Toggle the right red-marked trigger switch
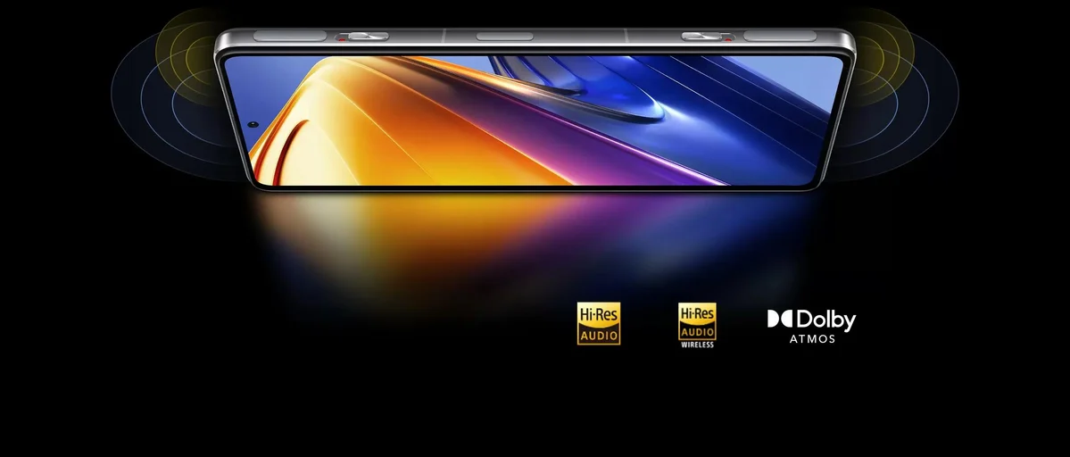1070x457 pixels. tap(709, 37)
